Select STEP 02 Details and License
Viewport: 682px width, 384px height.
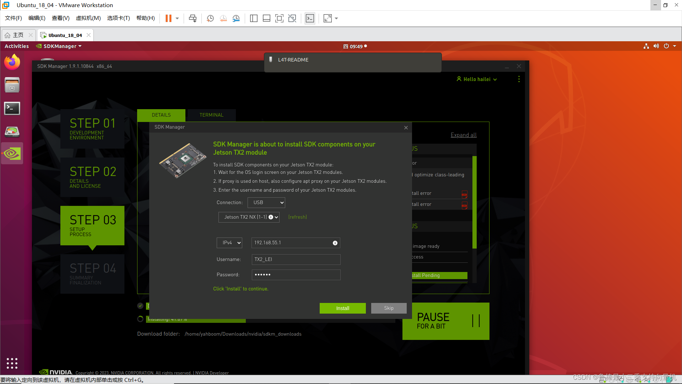click(x=92, y=177)
